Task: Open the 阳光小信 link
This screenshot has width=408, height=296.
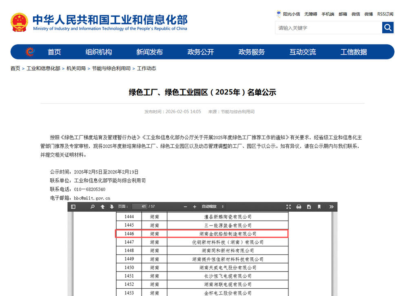Action: coord(291,14)
